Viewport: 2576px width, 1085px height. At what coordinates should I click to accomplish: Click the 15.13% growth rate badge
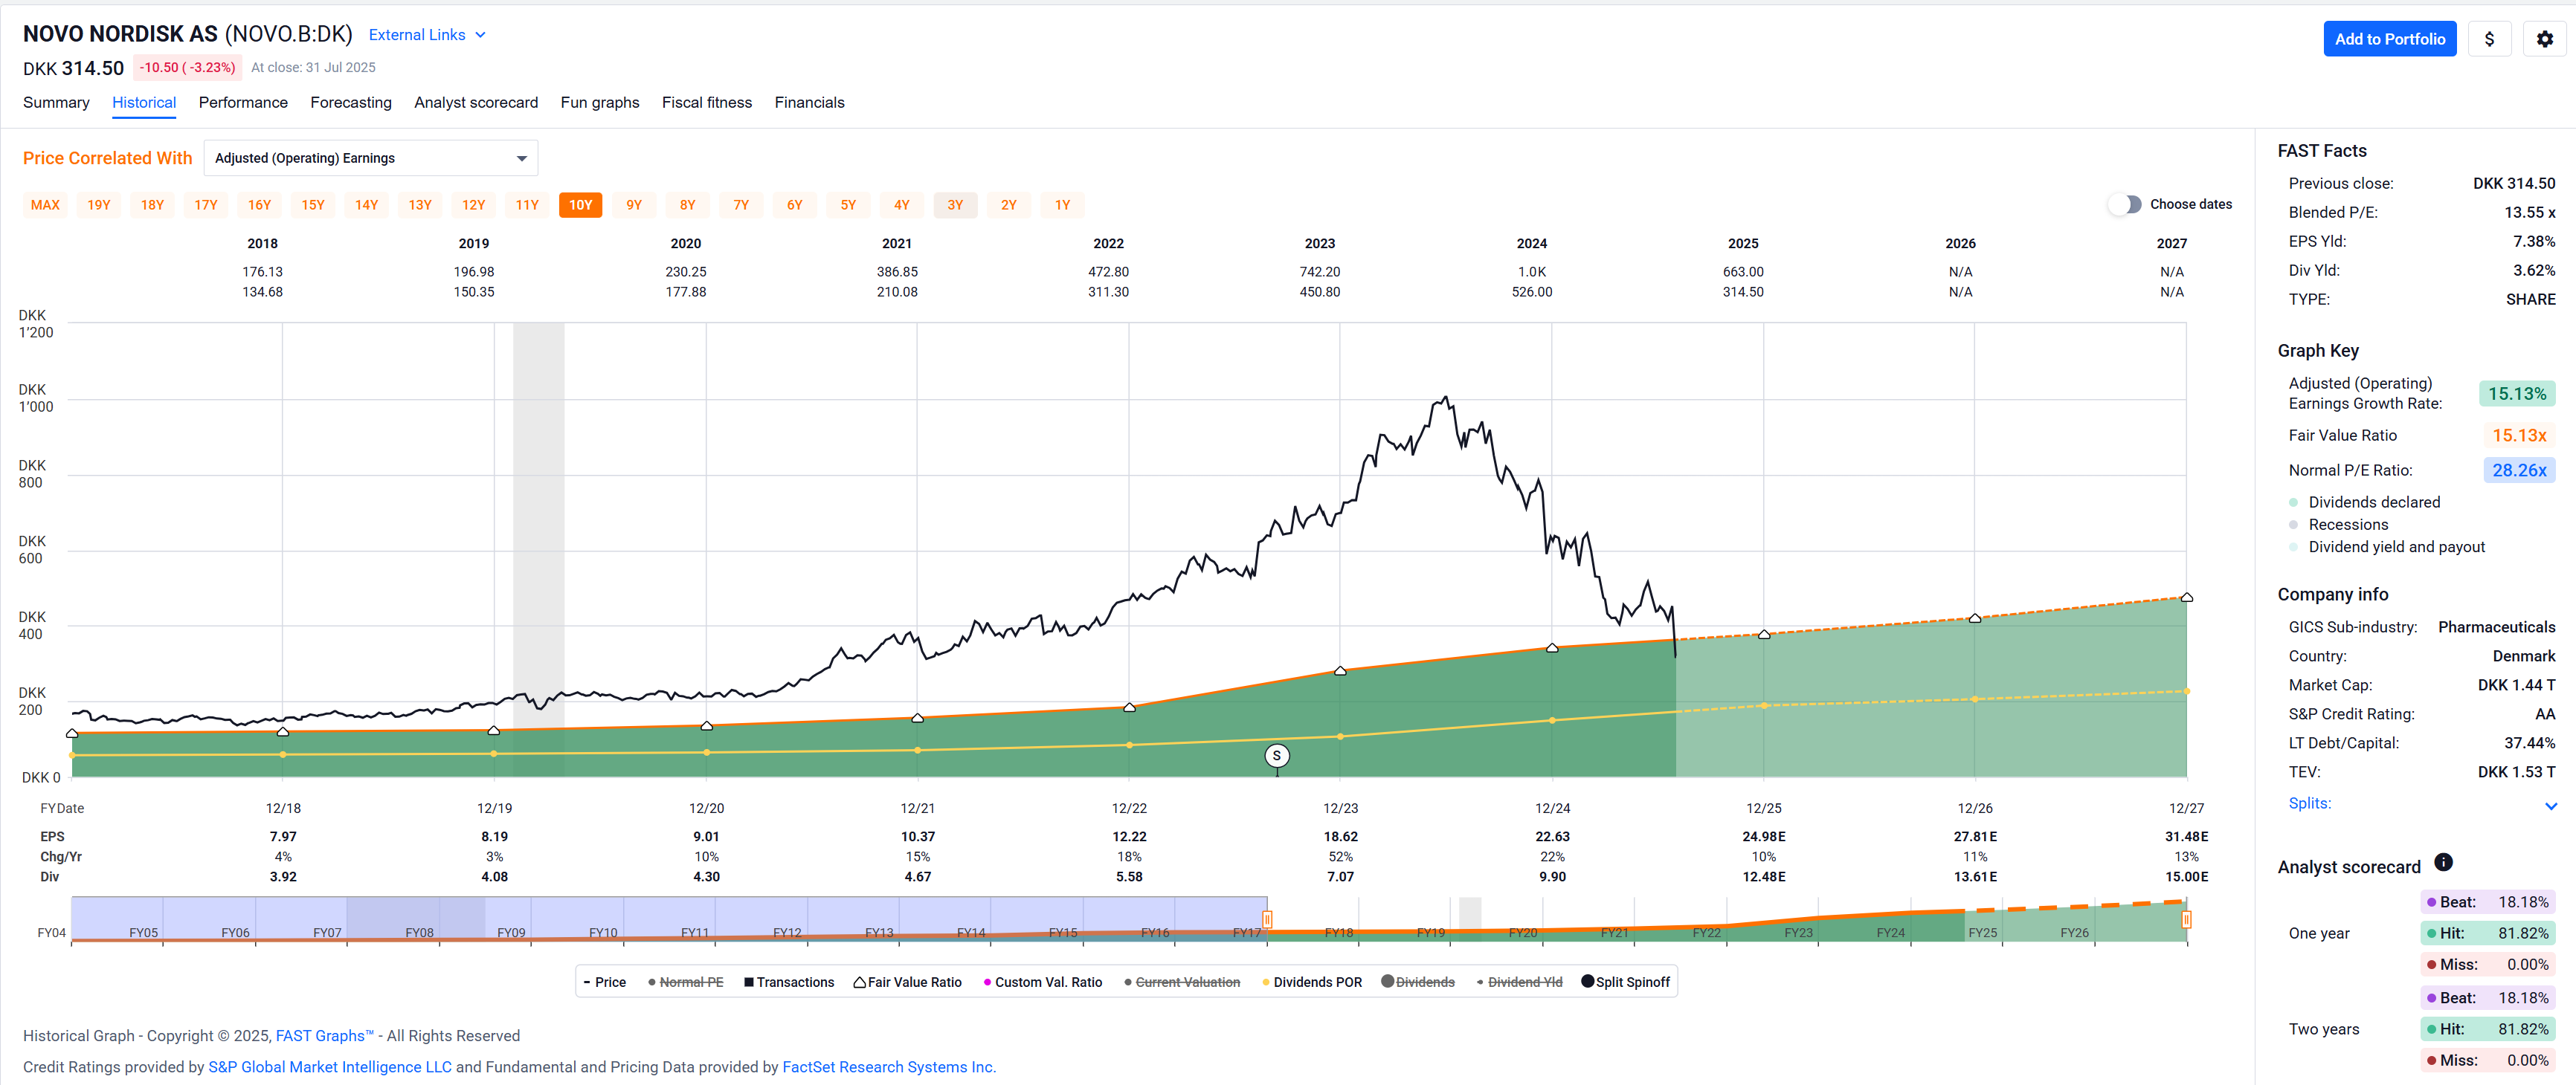[2516, 394]
